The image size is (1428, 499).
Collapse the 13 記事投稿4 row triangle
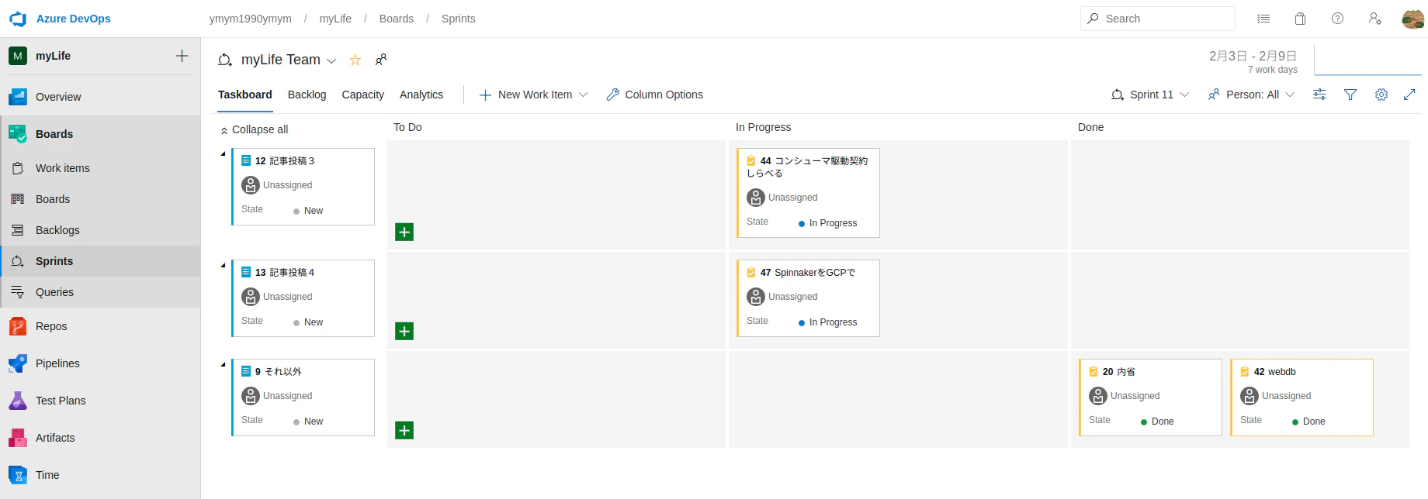223,265
